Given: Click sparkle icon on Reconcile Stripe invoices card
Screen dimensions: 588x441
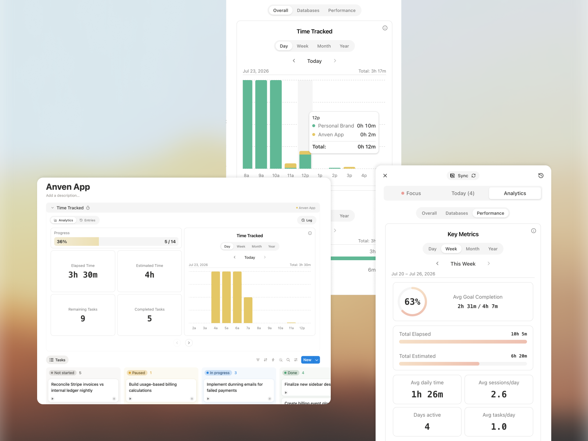Looking at the screenshot, I should [114, 399].
